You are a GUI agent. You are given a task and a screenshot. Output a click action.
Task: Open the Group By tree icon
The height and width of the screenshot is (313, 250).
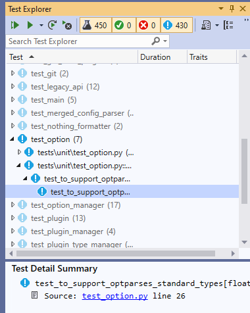tap(228, 25)
